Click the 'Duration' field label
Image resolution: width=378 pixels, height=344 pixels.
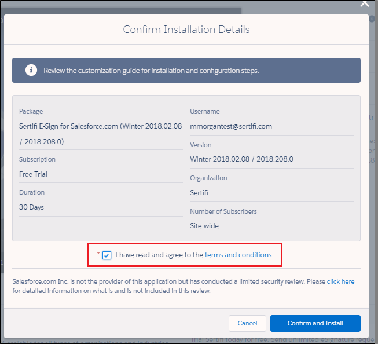(x=32, y=192)
